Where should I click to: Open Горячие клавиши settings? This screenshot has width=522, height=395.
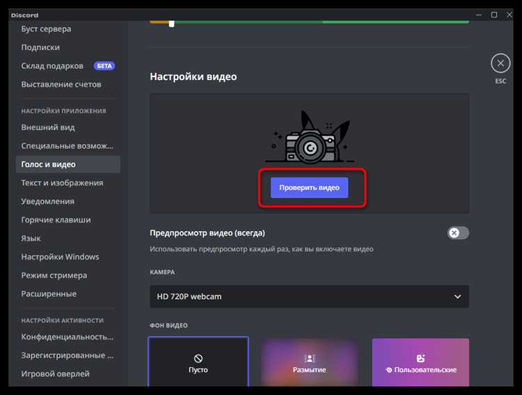point(56,220)
